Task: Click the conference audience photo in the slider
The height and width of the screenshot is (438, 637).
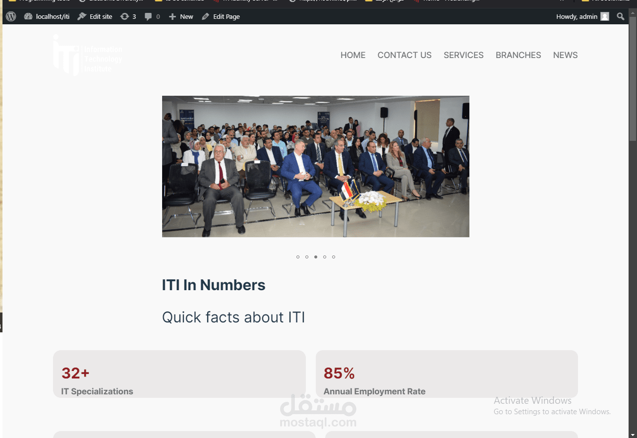Action: coord(315,167)
